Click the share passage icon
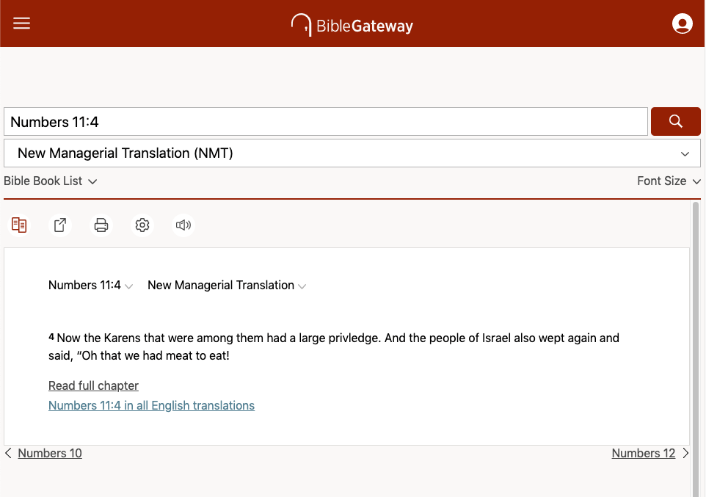706x497 pixels. click(60, 225)
